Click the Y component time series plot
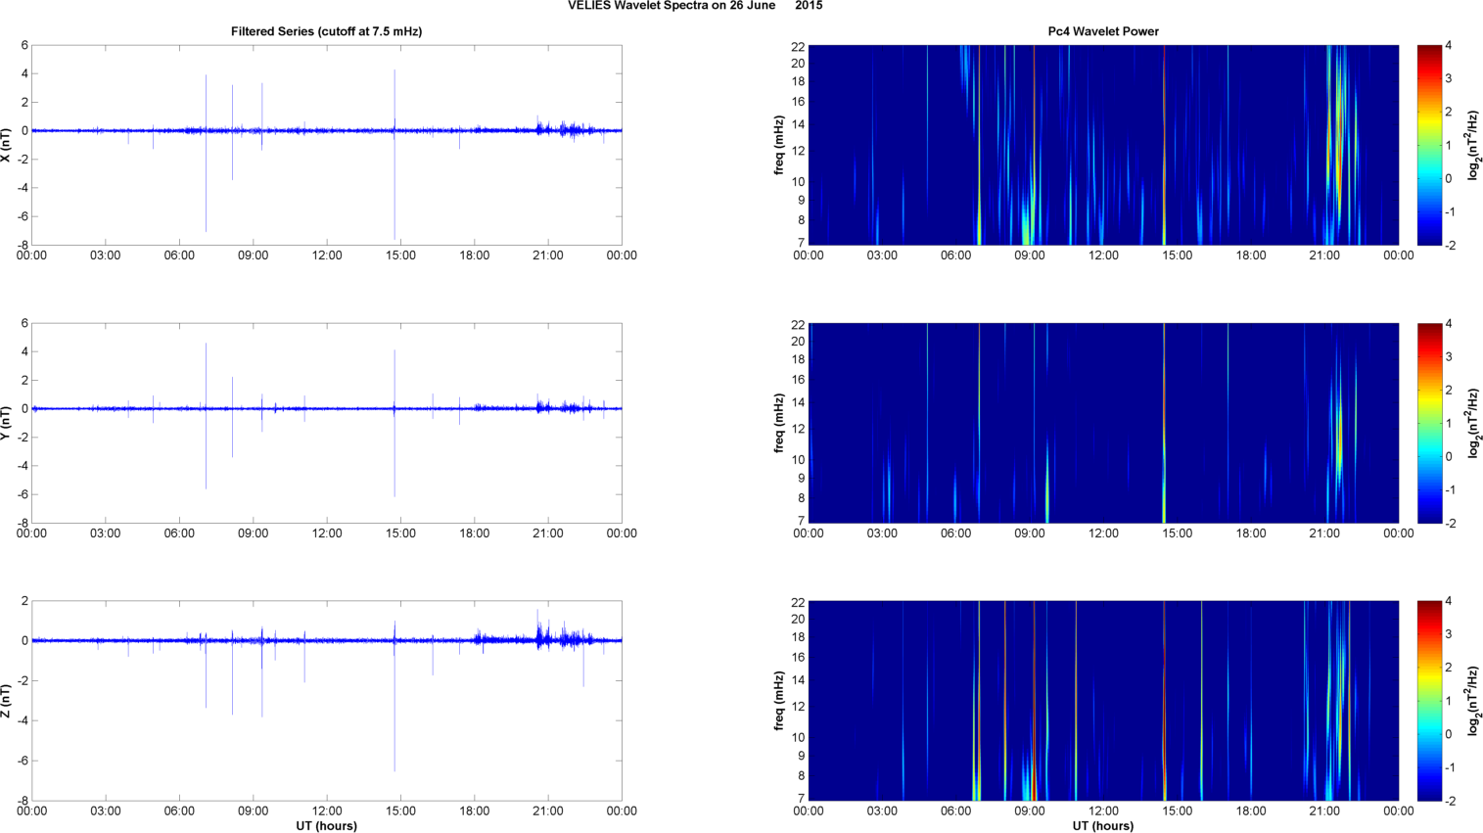1483x833 pixels. coord(326,423)
